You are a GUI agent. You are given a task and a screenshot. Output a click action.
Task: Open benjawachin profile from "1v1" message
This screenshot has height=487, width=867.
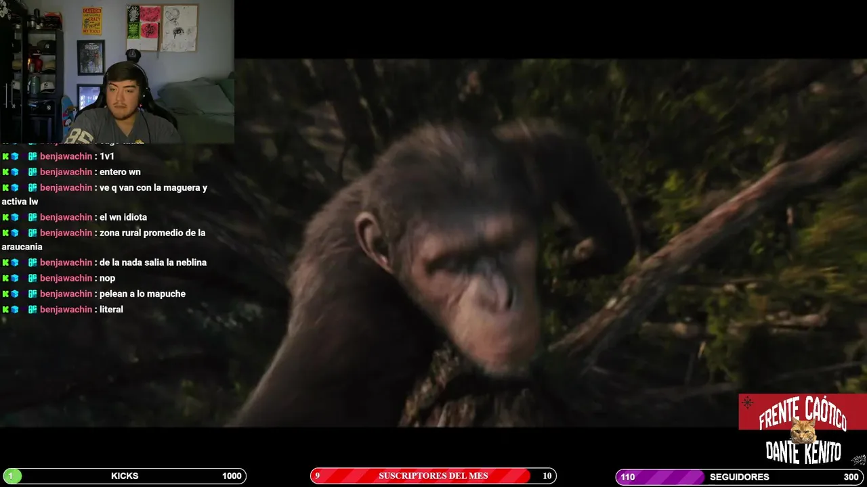click(66, 156)
